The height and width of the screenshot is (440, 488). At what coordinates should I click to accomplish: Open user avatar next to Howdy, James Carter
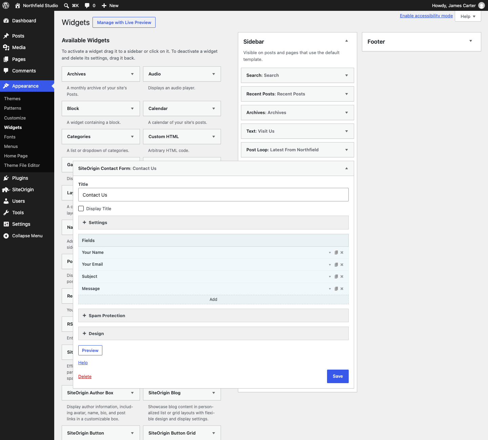pyautogui.click(x=481, y=5)
